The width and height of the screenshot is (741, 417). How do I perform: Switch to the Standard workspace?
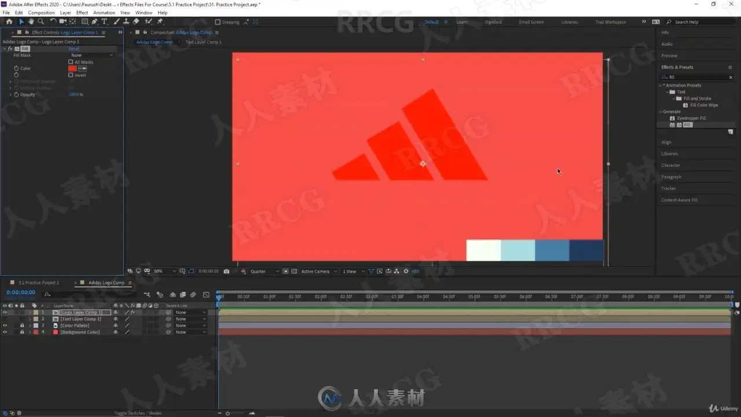click(x=493, y=22)
